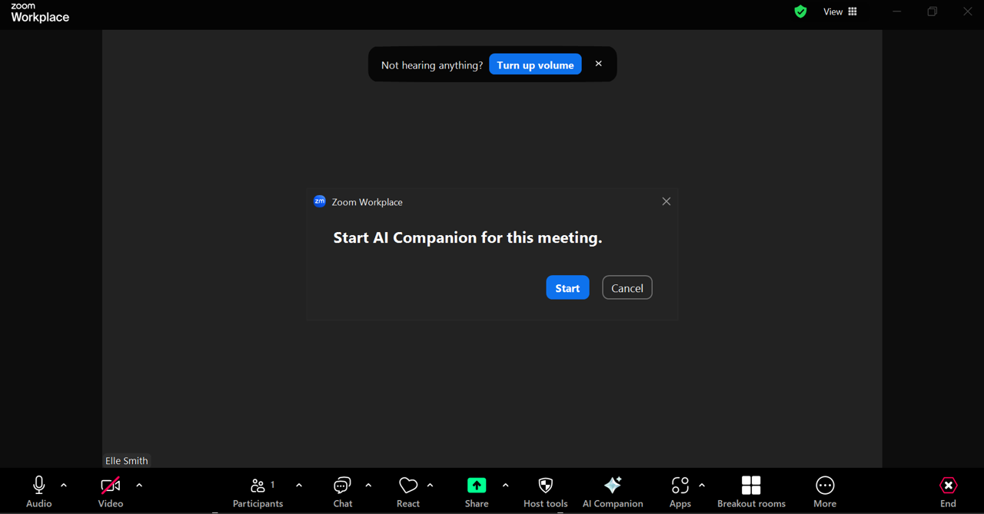Click Start in the AI Companion dialog
984x514 pixels.
tap(567, 287)
